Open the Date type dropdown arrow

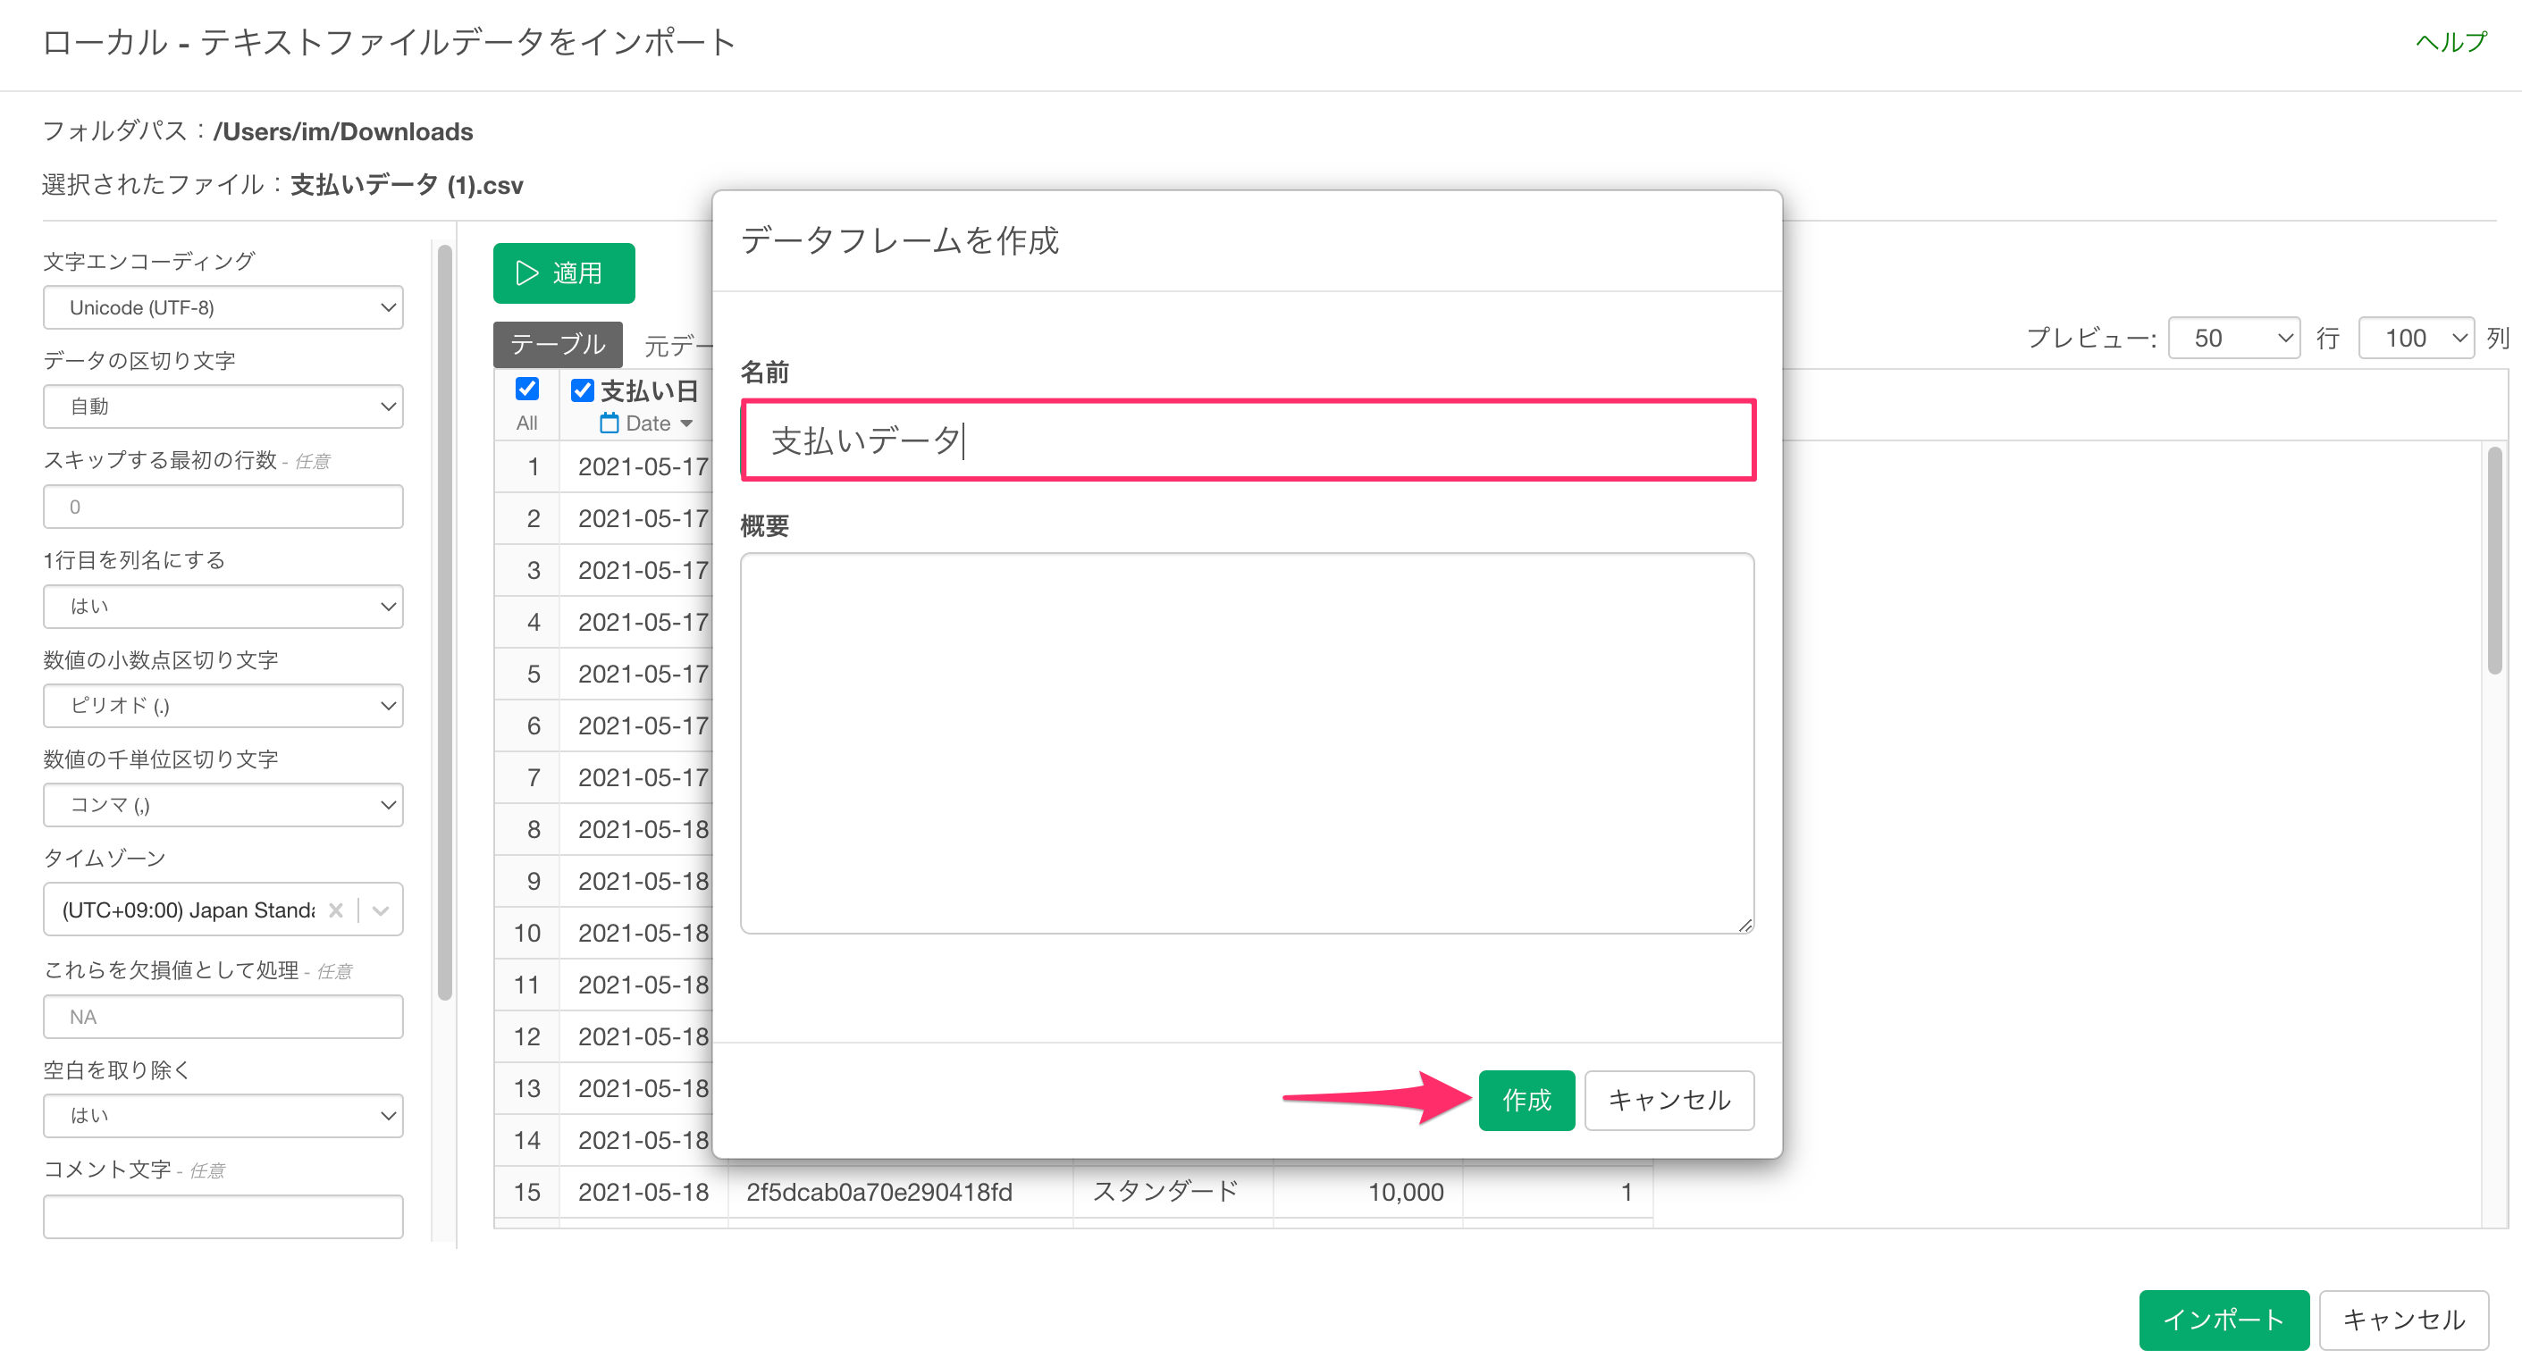pyautogui.click(x=686, y=424)
